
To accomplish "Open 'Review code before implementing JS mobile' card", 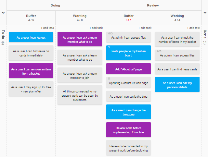I will click(129, 130).
